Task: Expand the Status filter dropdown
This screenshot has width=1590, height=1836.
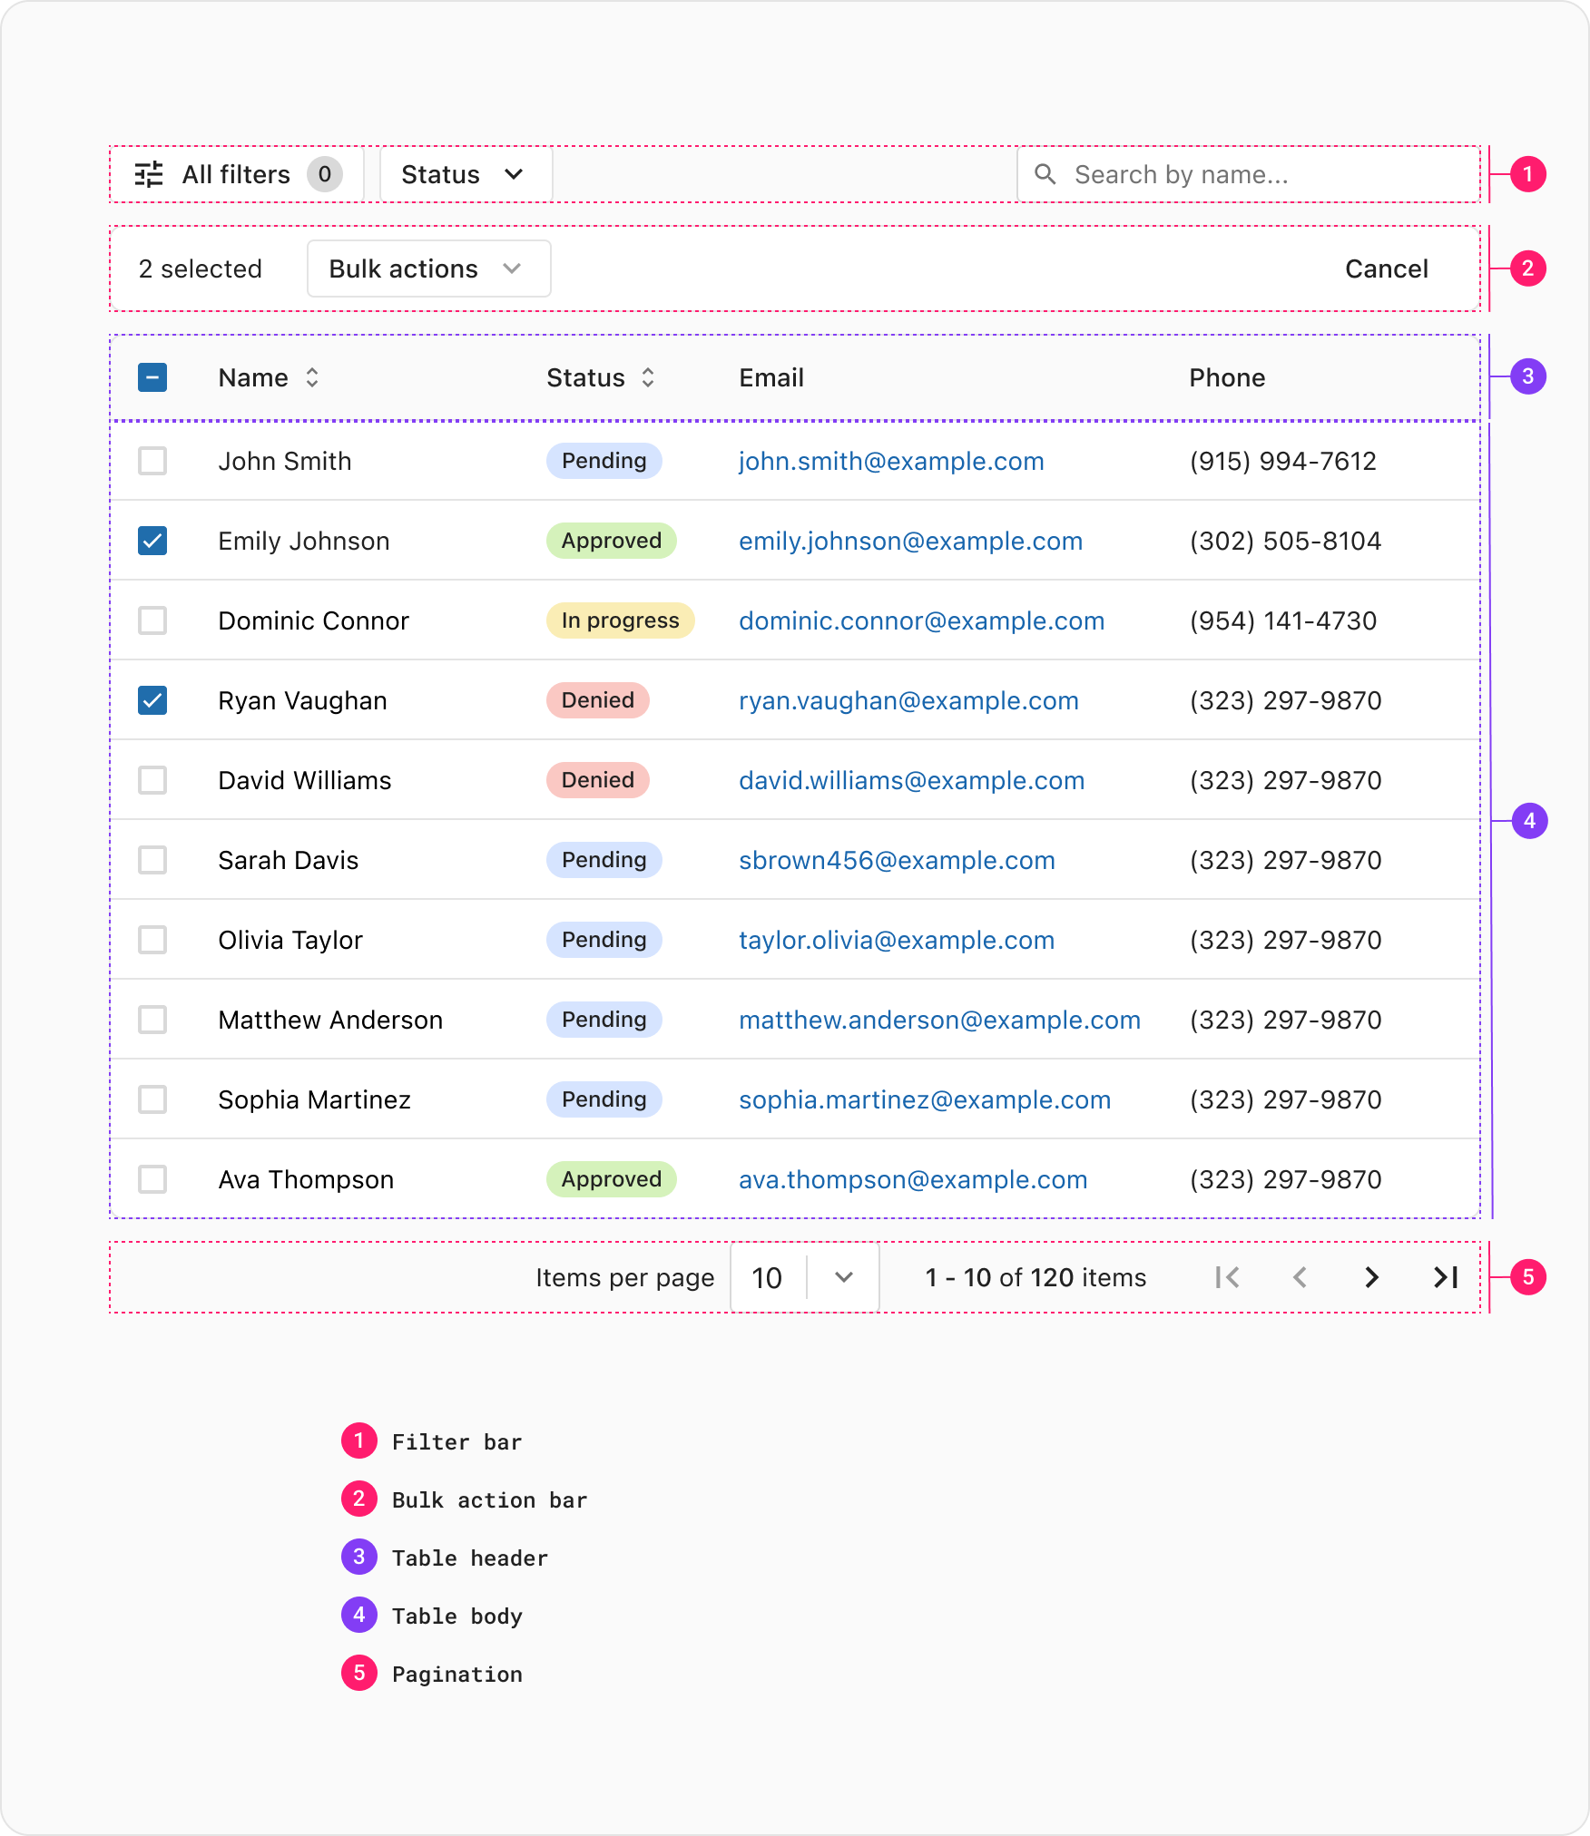Action: (x=466, y=174)
